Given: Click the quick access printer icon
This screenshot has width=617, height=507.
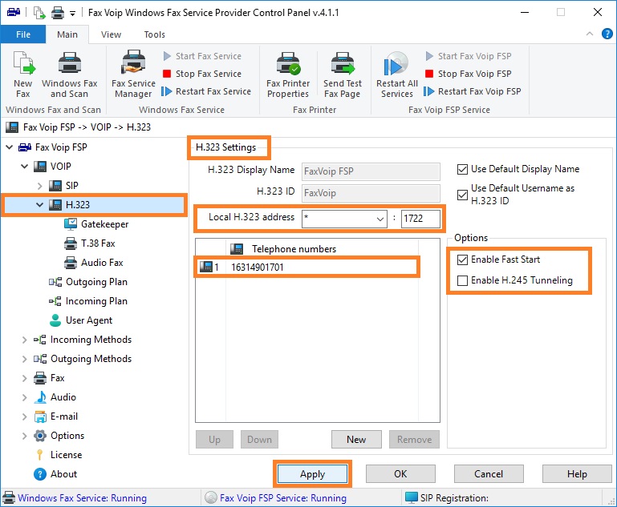Looking at the screenshot, I should (x=58, y=13).
